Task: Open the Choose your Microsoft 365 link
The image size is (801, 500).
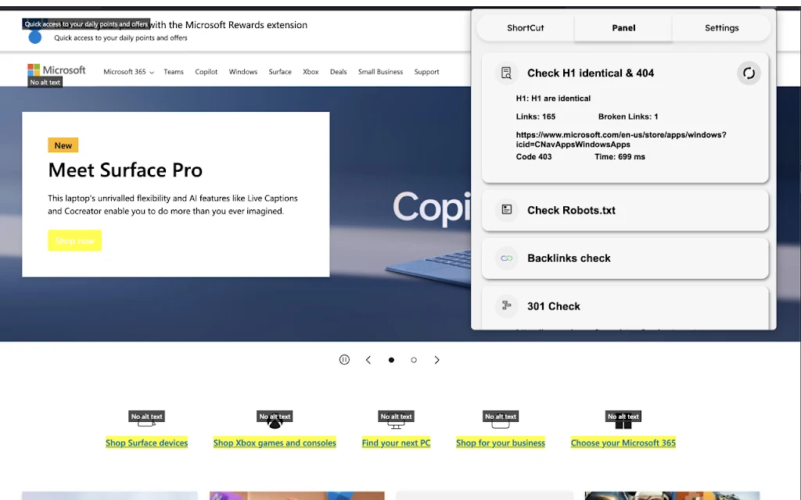Action: (623, 443)
